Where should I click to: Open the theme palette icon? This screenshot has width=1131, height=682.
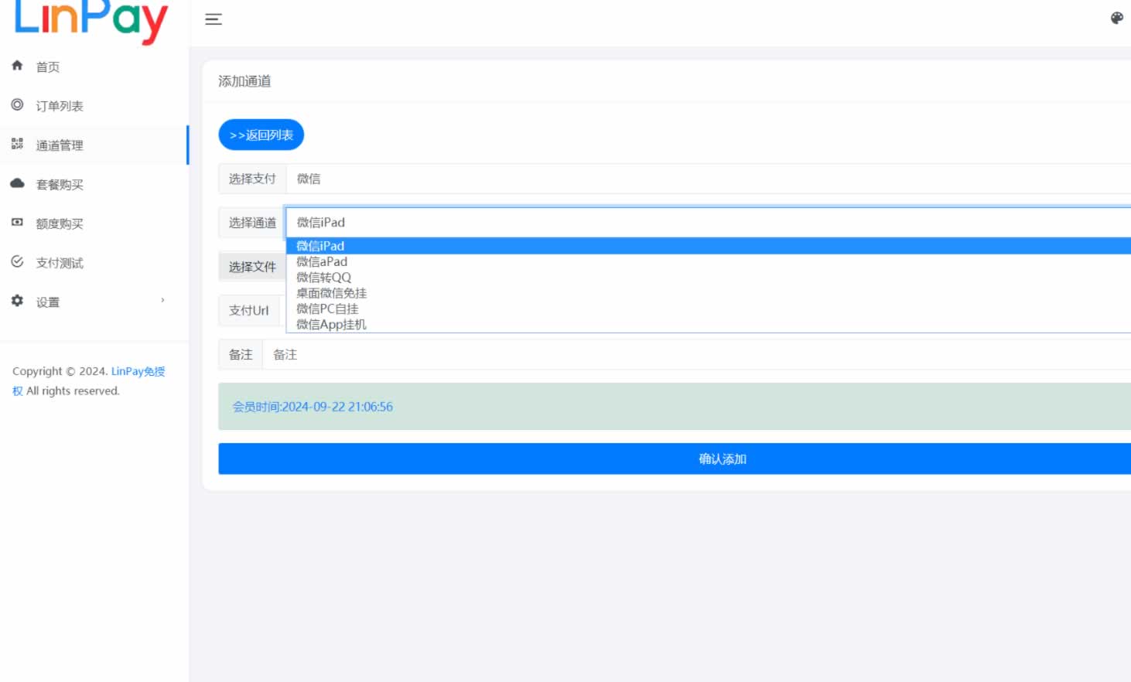pos(1116,19)
